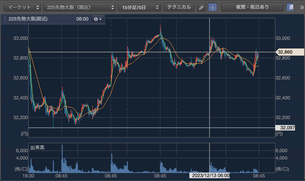Click the 16:30 time axis label
Image resolution: width=305 pixels, height=181 pixels.
pyautogui.click(x=28, y=176)
